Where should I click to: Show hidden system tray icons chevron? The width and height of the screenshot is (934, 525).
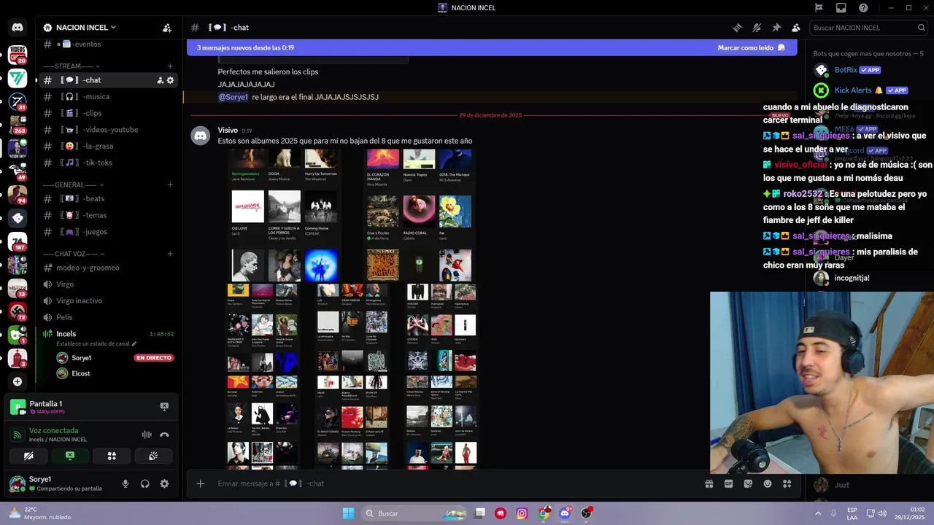point(817,513)
